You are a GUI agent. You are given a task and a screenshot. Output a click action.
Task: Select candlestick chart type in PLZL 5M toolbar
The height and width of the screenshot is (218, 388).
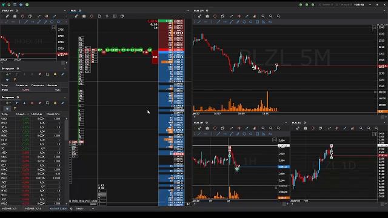tap(239, 16)
